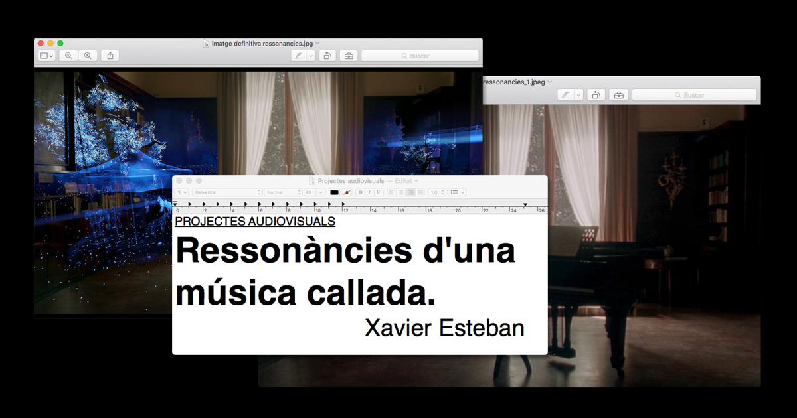The width and height of the screenshot is (797, 418).
Task: Click the imatge definitiva ressonancies.jpg window title
Action: 262,43
